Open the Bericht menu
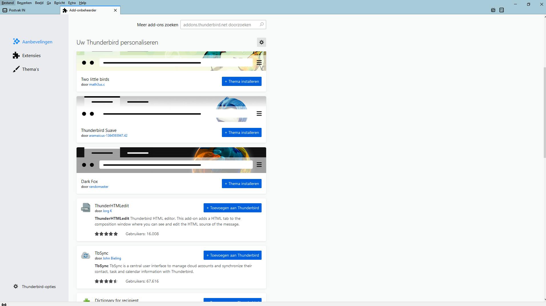 click(x=59, y=3)
